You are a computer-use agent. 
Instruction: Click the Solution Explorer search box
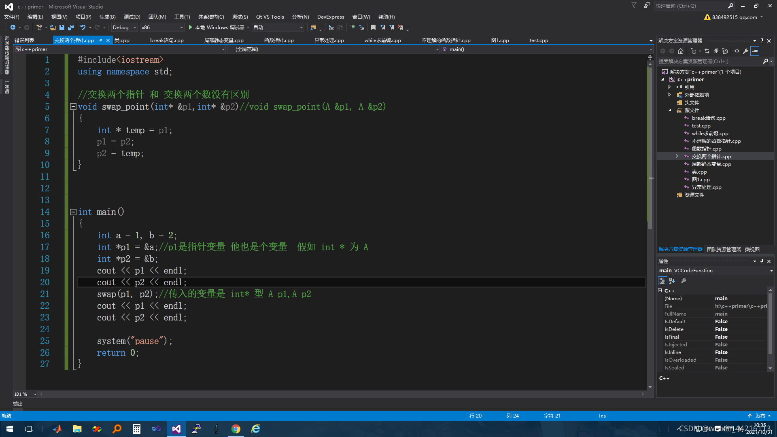tap(710, 62)
